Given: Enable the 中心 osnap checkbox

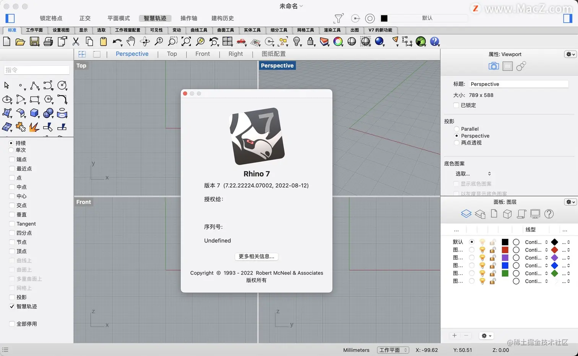Looking at the screenshot, I should (x=12, y=196).
